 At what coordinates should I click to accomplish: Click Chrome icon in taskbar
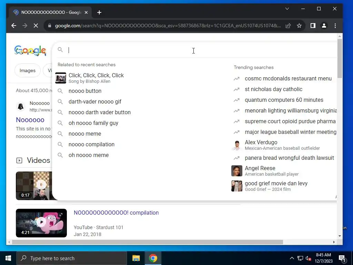click(153, 258)
